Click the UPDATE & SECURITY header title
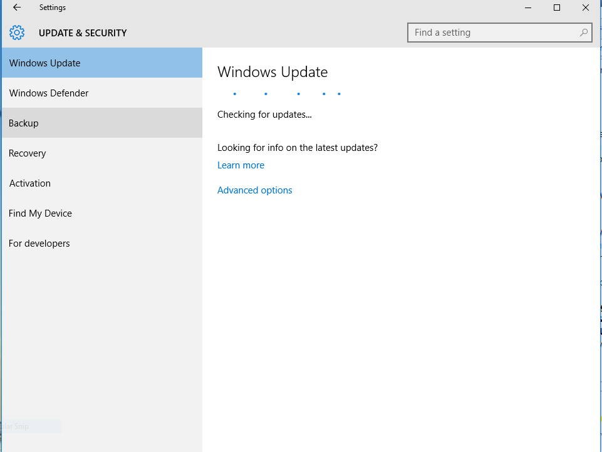The width and height of the screenshot is (602, 452). point(83,33)
